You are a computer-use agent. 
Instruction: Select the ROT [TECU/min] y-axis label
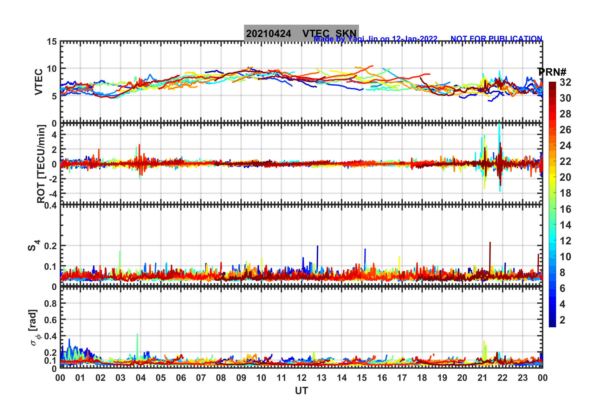click(41, 164)
